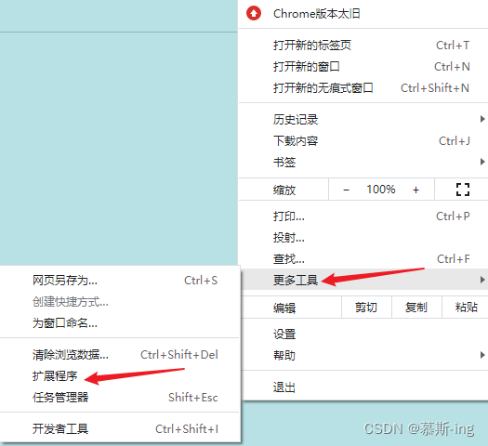Click the 复制 button

click(x=416, y=308)
